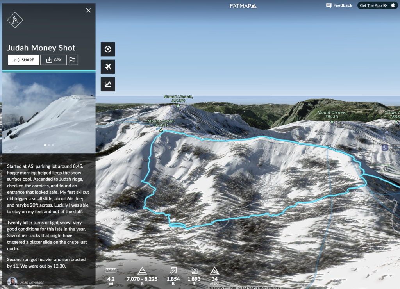Click the FATMAP logo
This screenshot has height=289, width=400.
pyautogui.click(x=243, y=6)
